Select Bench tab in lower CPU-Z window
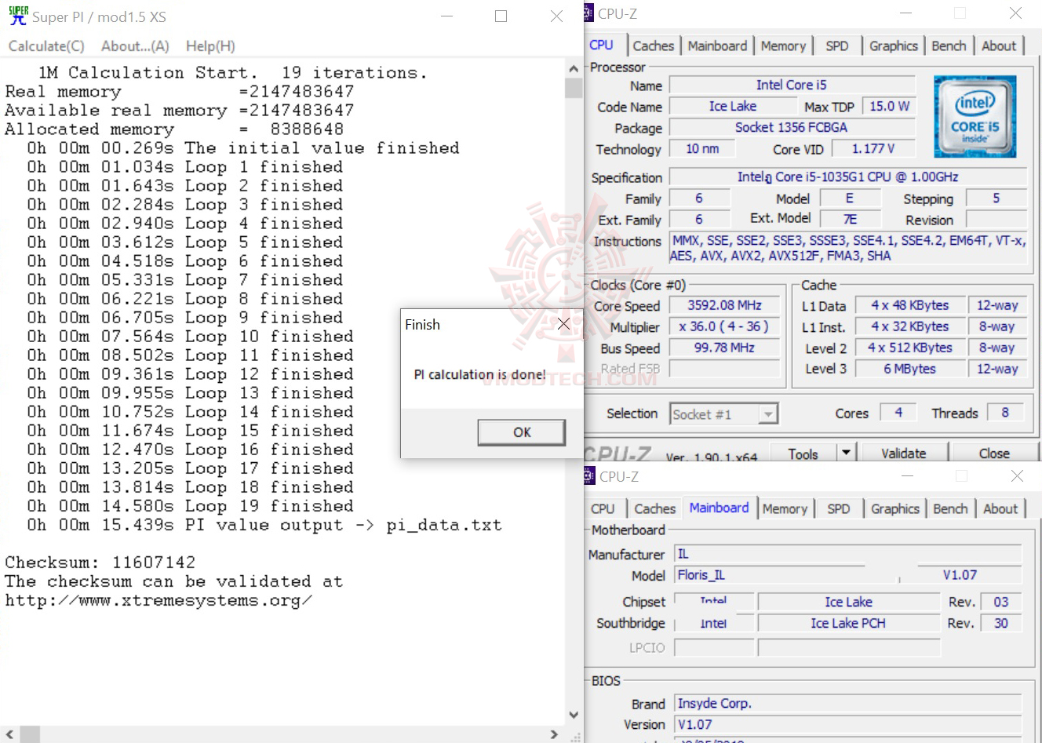Image resolution: width=1042 pixels, height=743 pixels. click(x=950, y=509)
